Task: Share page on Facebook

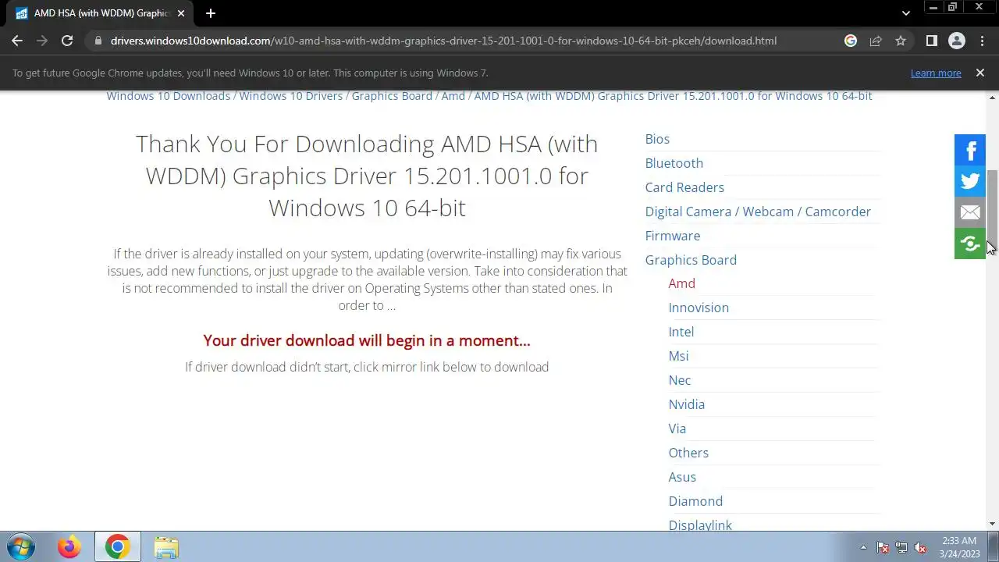Action: (x=970, y=150)
